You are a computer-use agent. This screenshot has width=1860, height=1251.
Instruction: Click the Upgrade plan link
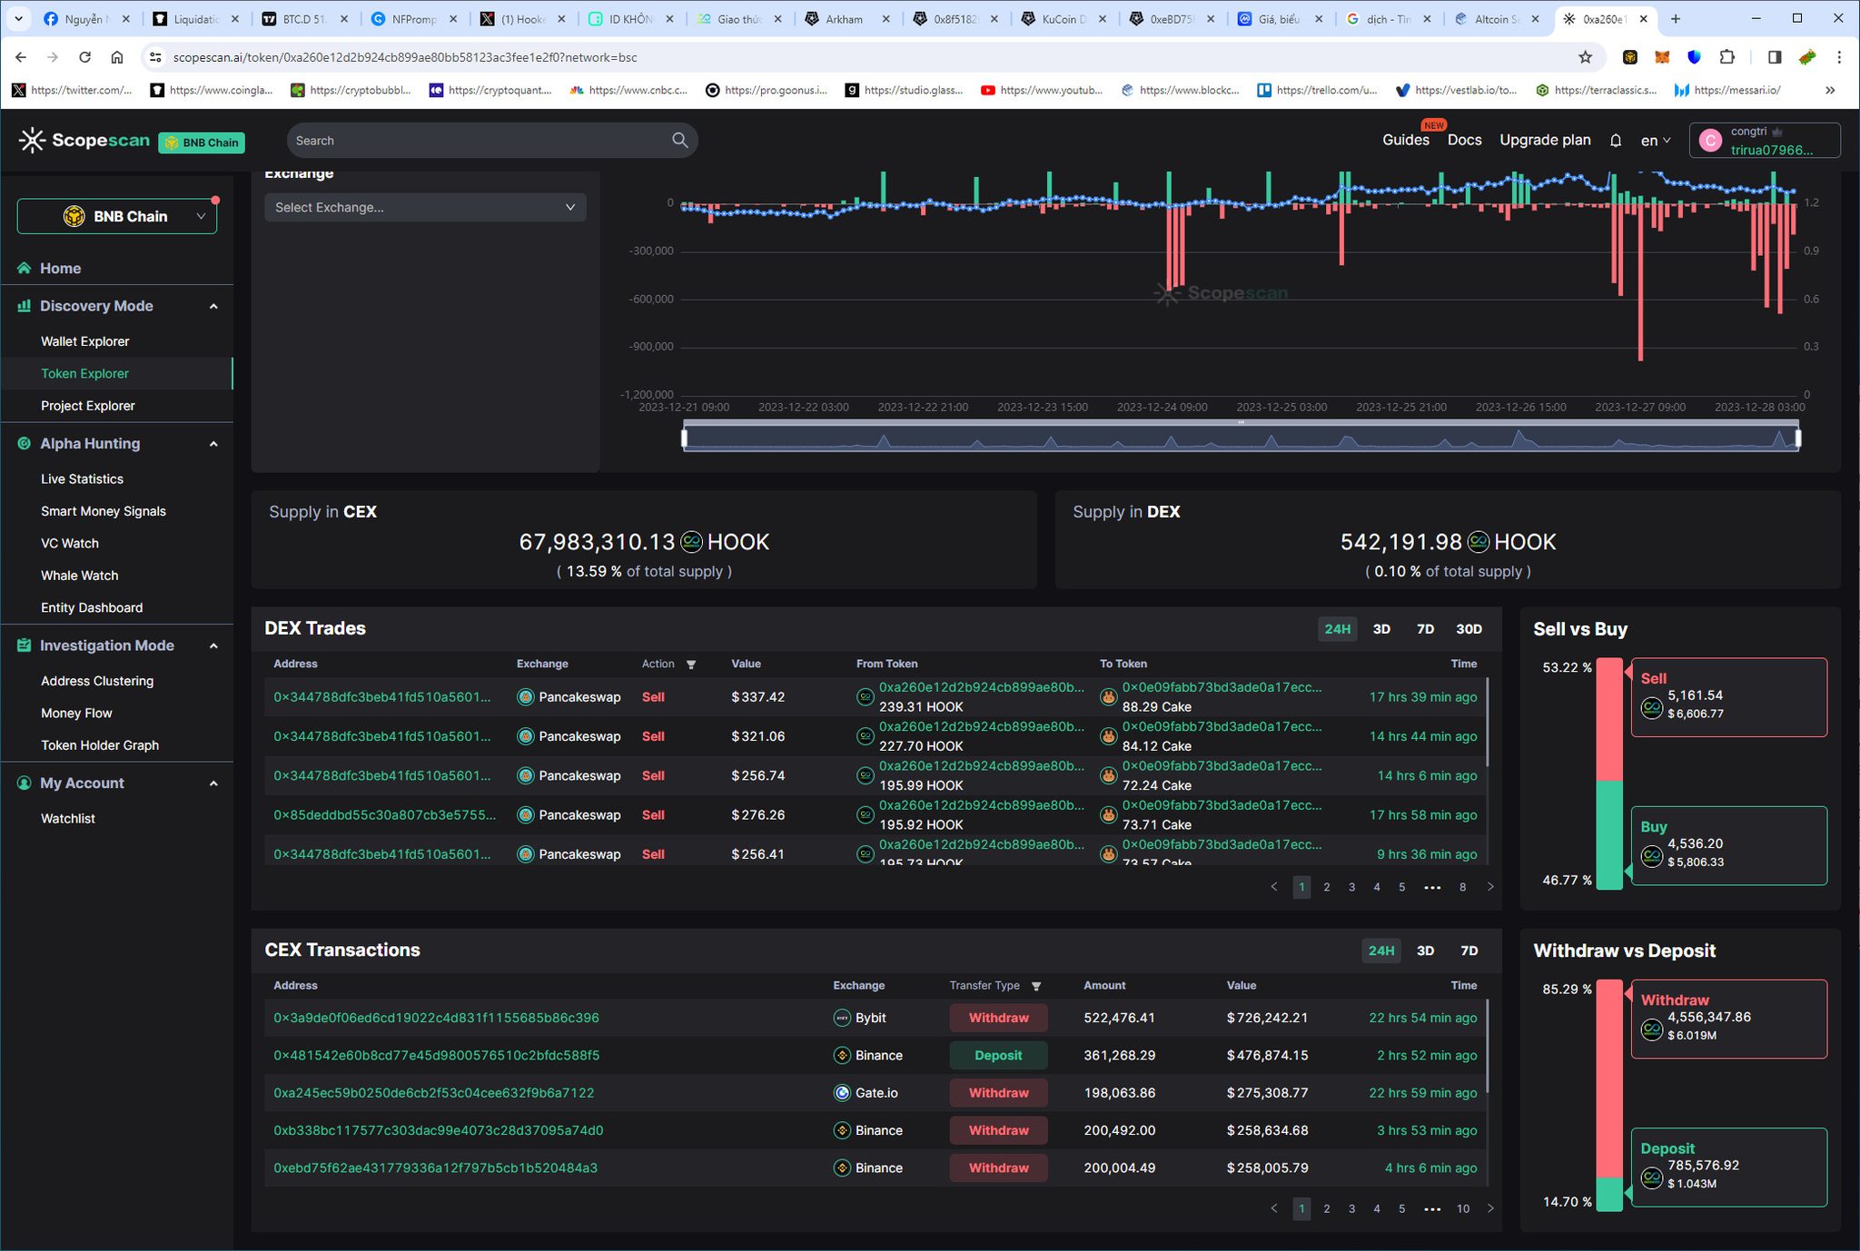1544,140
